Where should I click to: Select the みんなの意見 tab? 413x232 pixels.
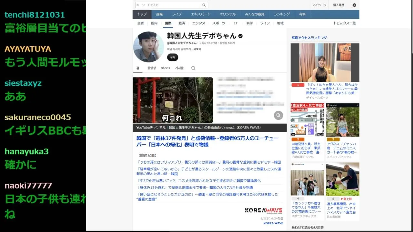(255, 14)
